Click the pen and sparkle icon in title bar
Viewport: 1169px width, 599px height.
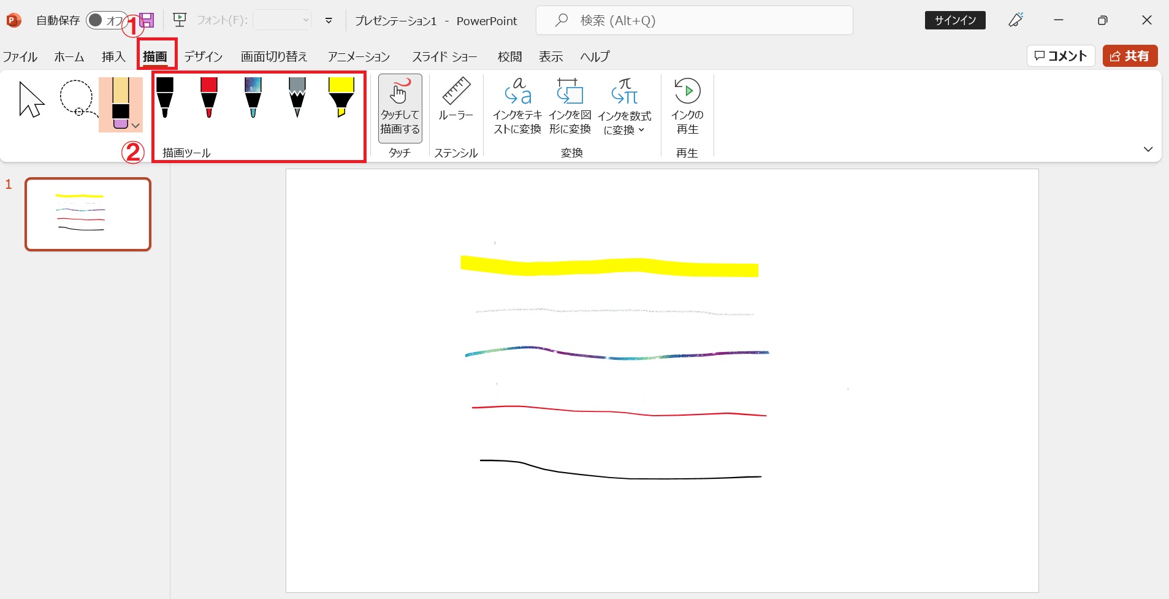[x=1016, y=20]
